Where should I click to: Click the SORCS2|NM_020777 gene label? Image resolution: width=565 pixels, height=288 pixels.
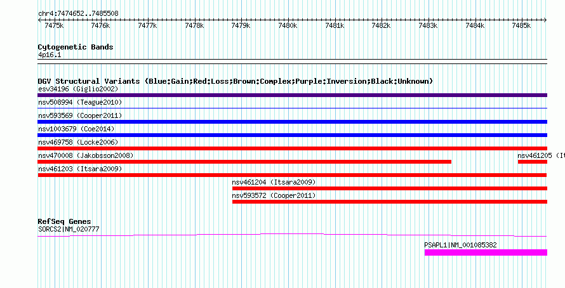[69, 229]
